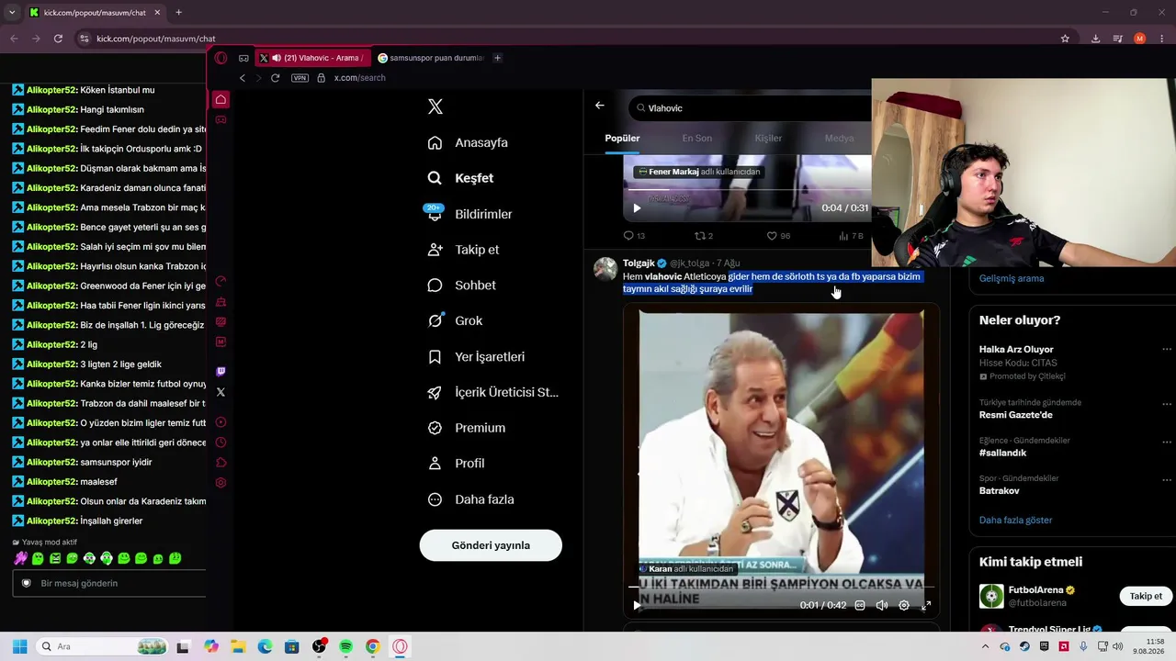Viewport: 1176px width, 661px height.
Task: Open the Keşfet explore section
Action: (460, 178)
